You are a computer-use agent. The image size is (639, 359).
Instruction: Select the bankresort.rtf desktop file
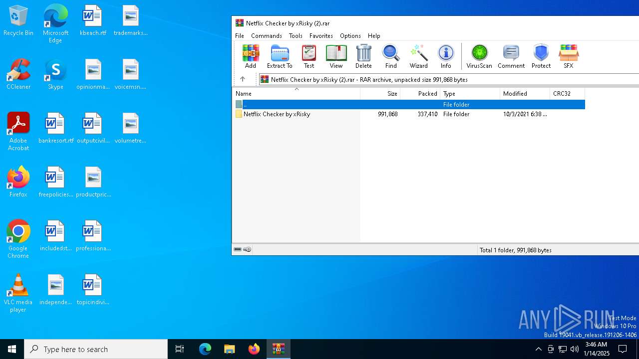click(x=56, y=129)
